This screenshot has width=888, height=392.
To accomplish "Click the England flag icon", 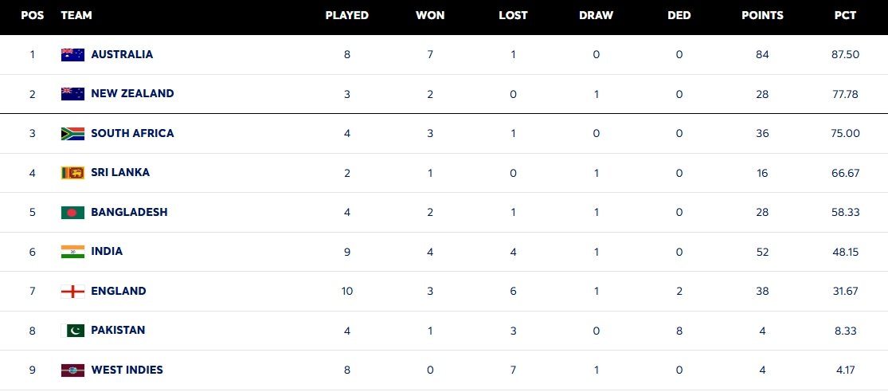I will 72,291.
